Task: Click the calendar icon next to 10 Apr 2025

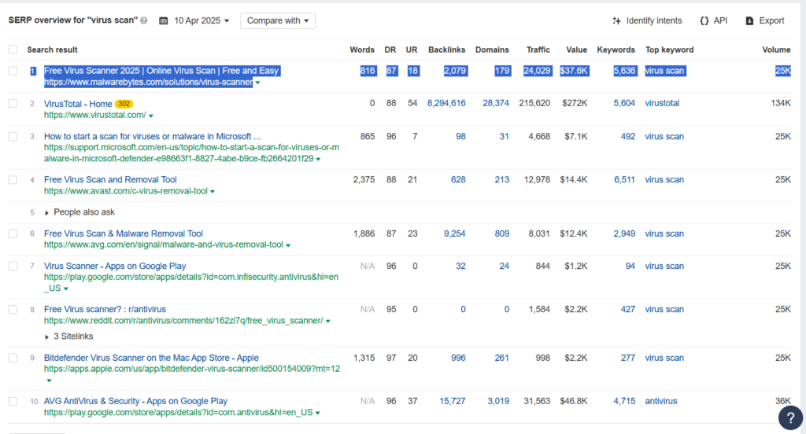Action: click(164, 20)
